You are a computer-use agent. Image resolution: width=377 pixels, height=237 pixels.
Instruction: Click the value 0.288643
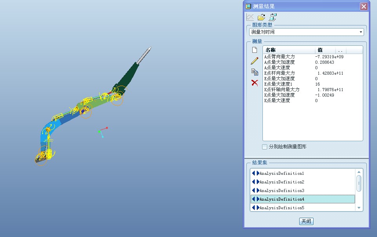[324, 62]
